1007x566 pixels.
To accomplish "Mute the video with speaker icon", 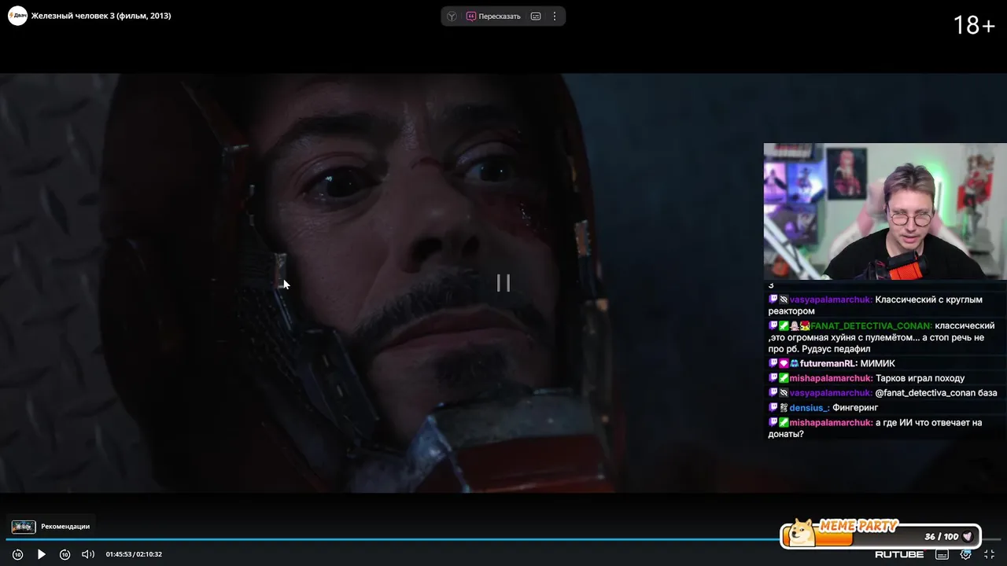I will [88, 554].
